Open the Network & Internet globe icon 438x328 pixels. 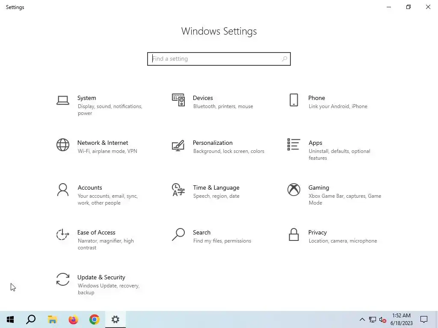[x=62, y=145]
